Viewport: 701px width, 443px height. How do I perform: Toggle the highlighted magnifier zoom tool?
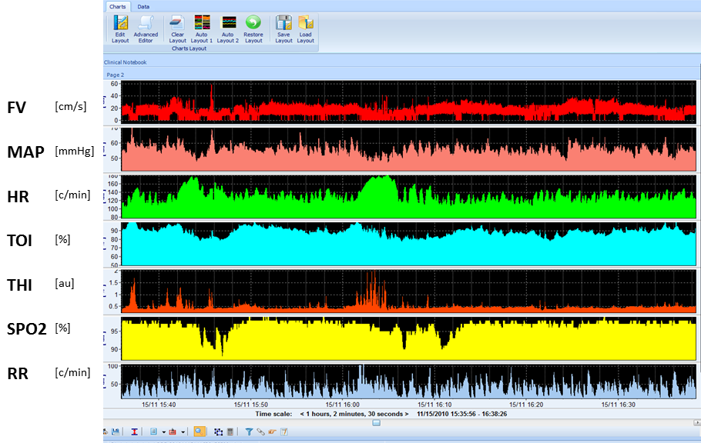[199, 432]
